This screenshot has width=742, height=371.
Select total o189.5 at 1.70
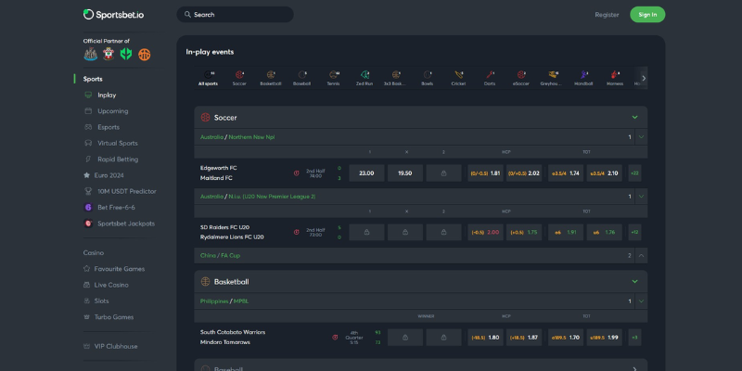pyautogui.click(x=566, y=338)
